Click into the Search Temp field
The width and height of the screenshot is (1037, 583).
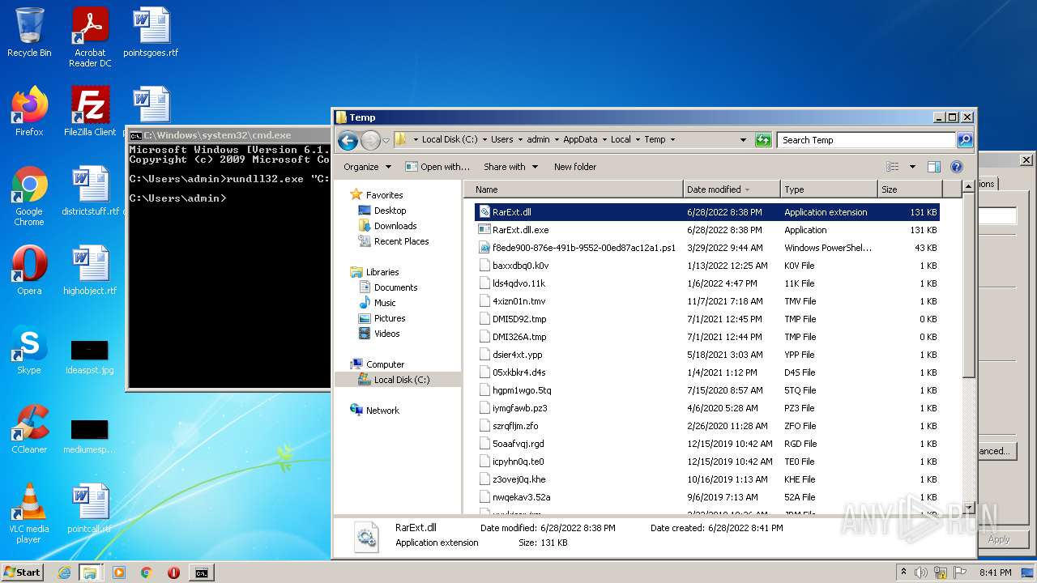[x=865, y=140]
